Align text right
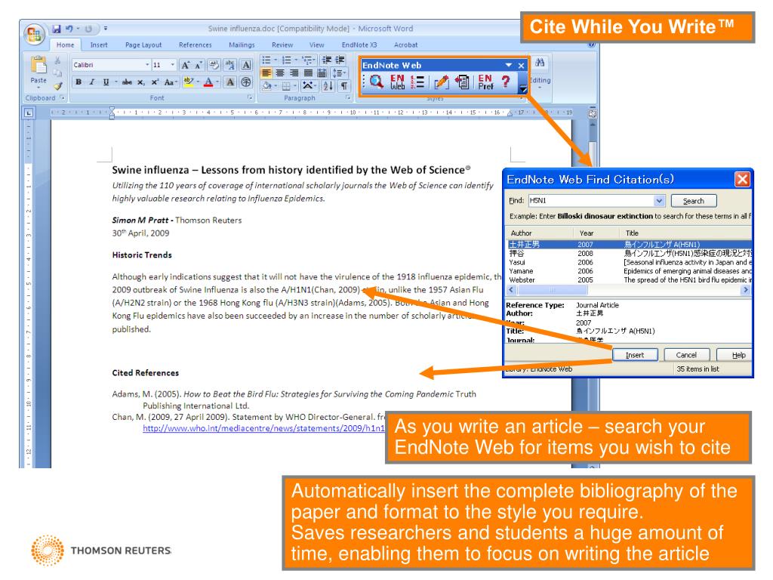This screenshot has height=580, width=773. click(294, 73)
